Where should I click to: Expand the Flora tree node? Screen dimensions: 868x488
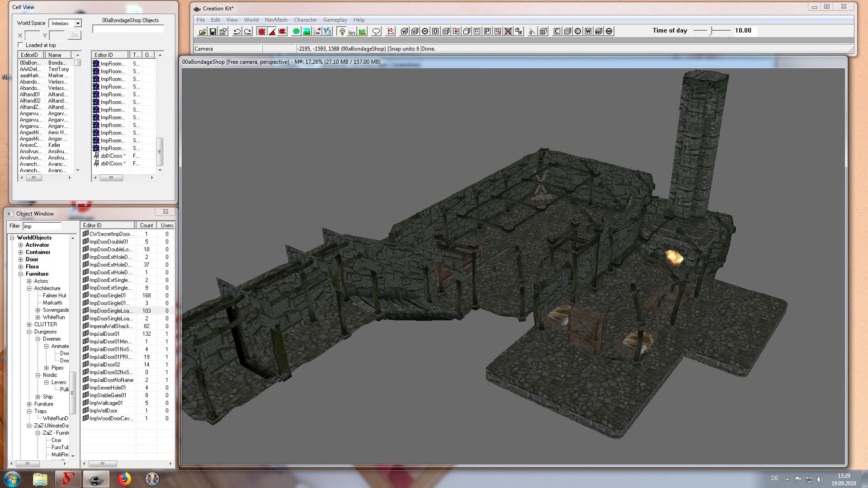[21, 267]
